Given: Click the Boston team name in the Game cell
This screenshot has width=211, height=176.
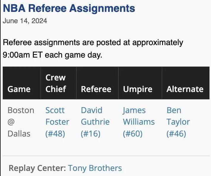Looking at the screenshot, I should [21, 110].
